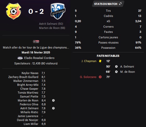Click A. Selmani in Faits notables
Viewport: 146px width, 127px height.
pyautogui.click(x=127, y=66)
